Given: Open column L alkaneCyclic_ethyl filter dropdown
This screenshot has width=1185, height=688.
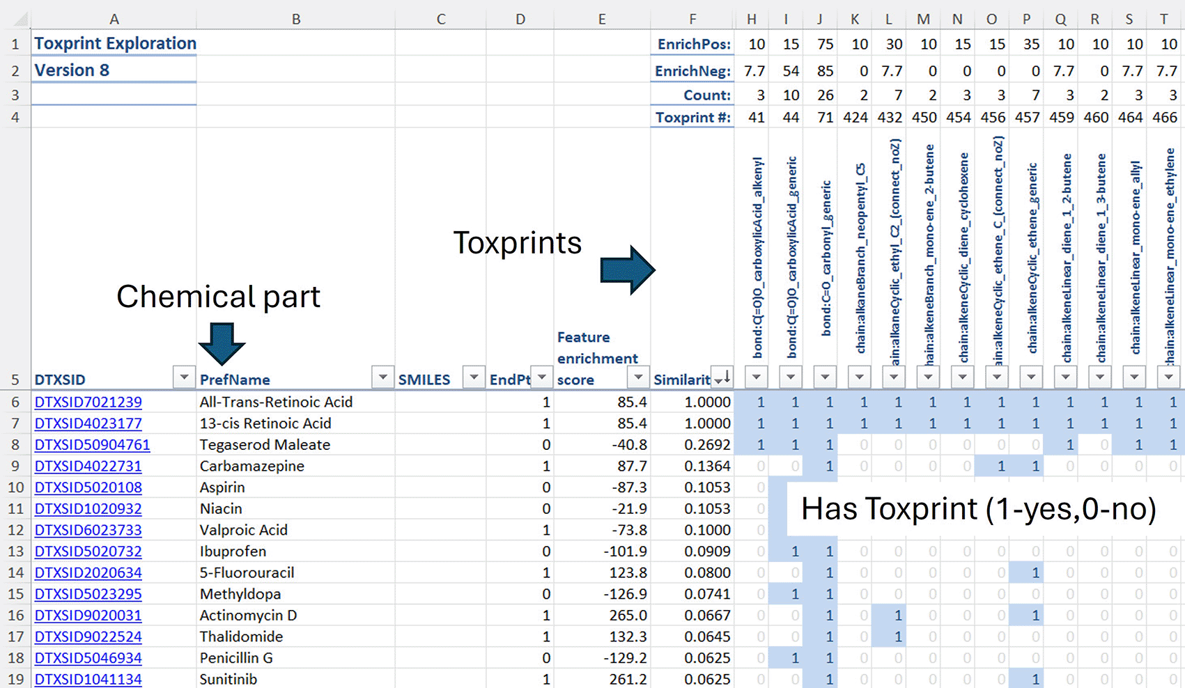Looking at the screenshot, I should coord(894,377).
